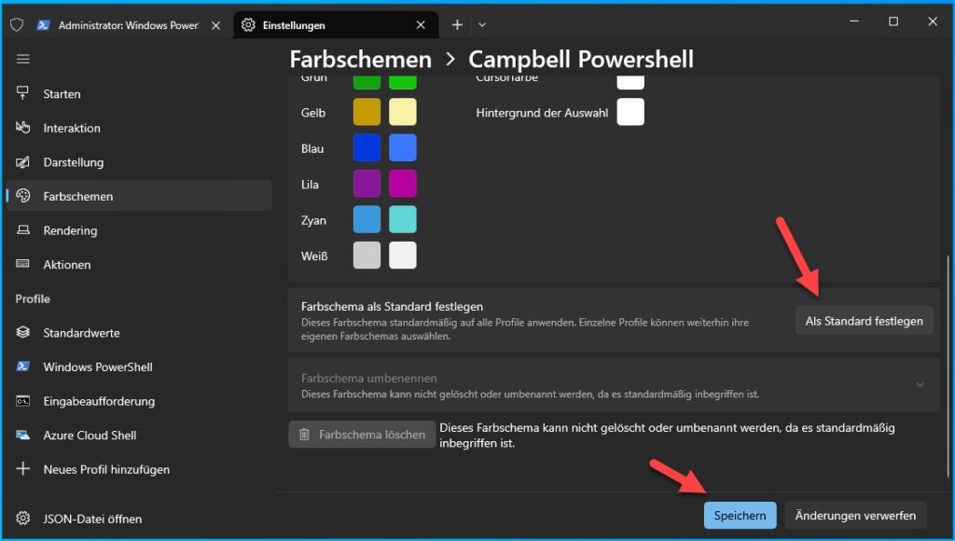Select Farbschemen in the sidebar
Screen dimensions: 955x541
[x=139, y=196]
